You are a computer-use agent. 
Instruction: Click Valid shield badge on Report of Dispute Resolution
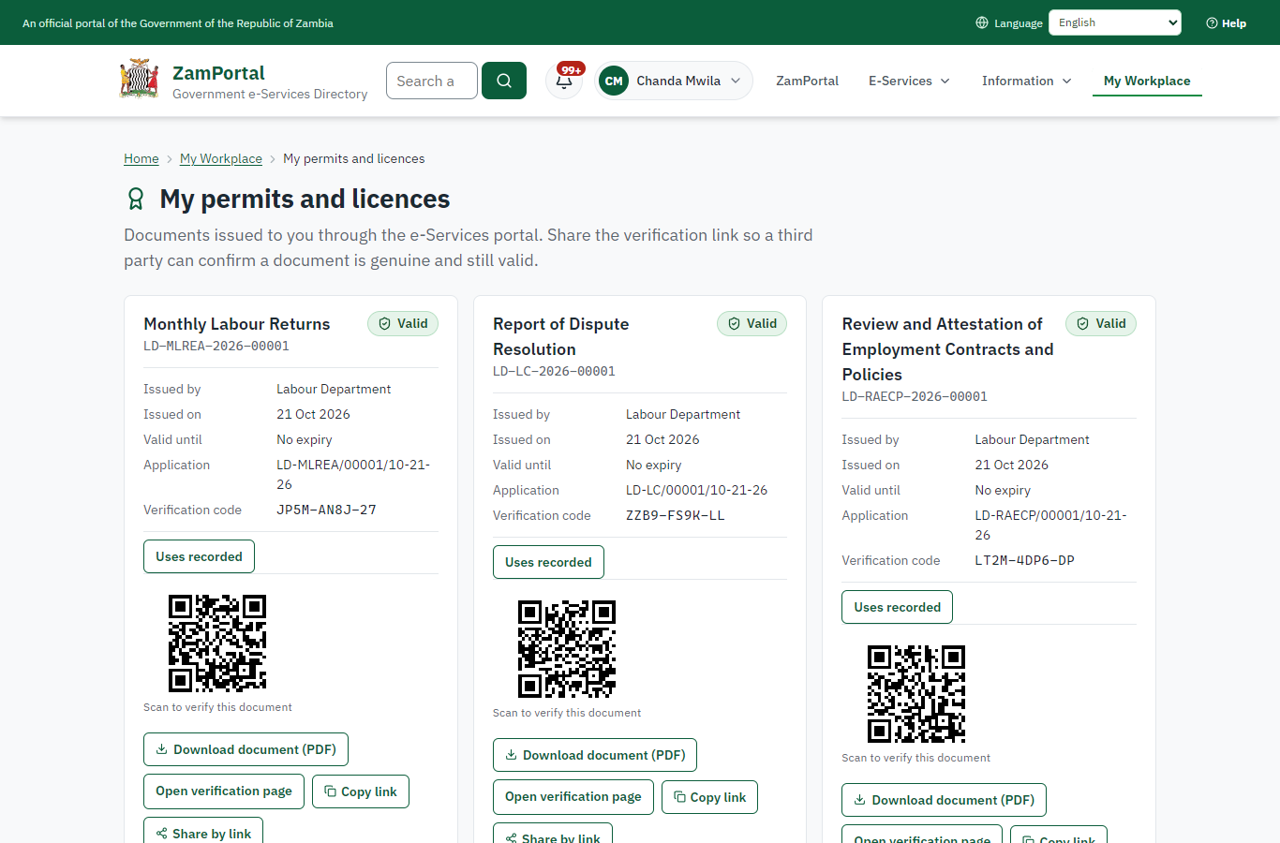point(752,324)
